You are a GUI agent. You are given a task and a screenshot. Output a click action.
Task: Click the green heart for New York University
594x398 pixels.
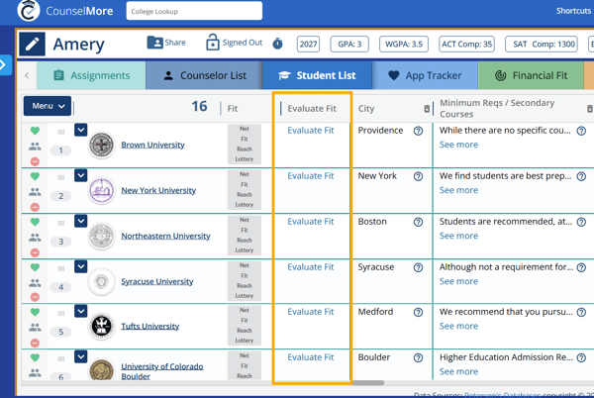coord(35,176)
